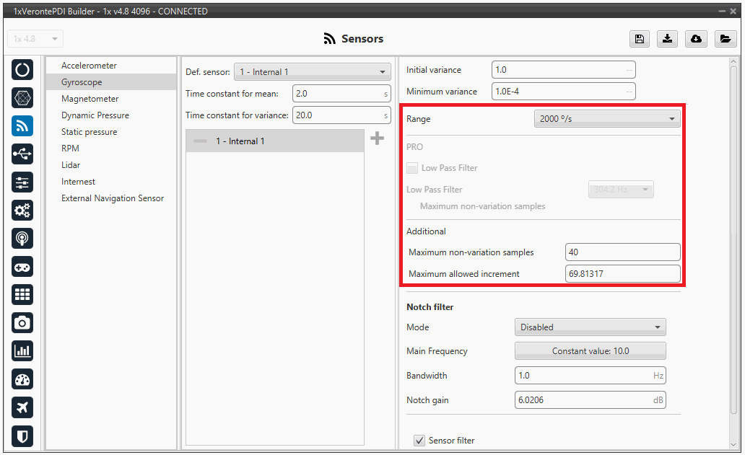Screen dimensions: 745x455
Task: Click the Maximum allowed increment field
Action: (x=622, y=274)
